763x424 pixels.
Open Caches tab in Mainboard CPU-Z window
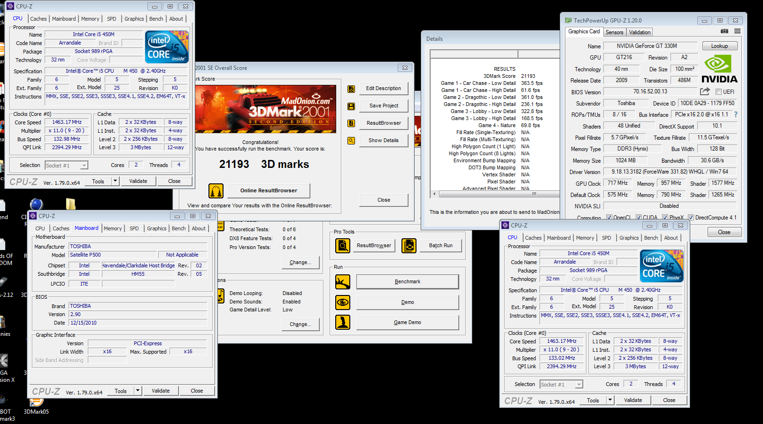(61, 228)
